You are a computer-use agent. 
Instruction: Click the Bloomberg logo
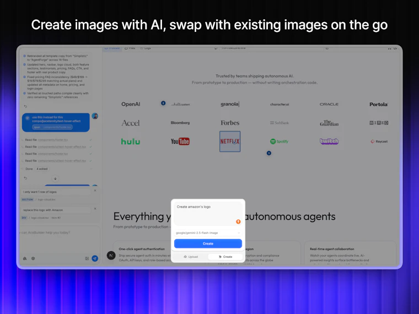[180, 123]
